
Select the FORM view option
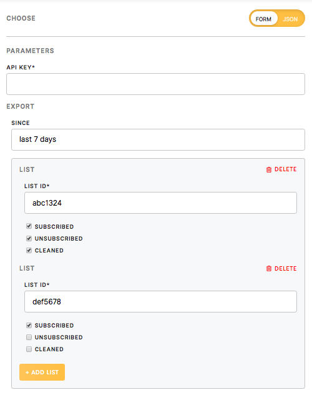(263, 19)
